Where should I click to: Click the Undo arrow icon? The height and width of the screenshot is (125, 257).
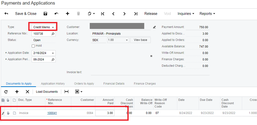[x=56, y=14]
